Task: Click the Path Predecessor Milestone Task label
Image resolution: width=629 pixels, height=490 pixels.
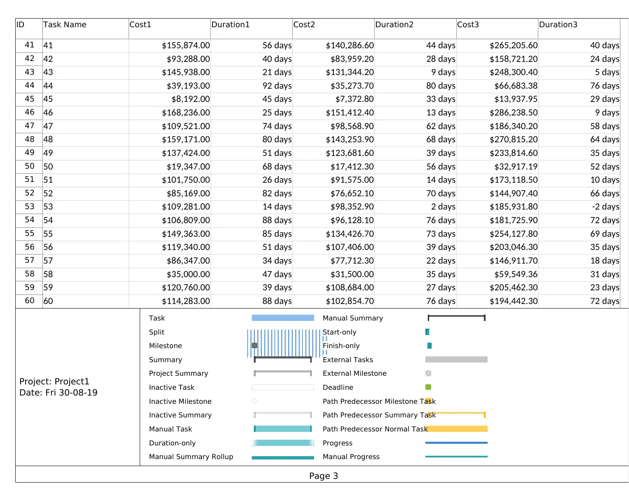Action: [x=379, y=401]
